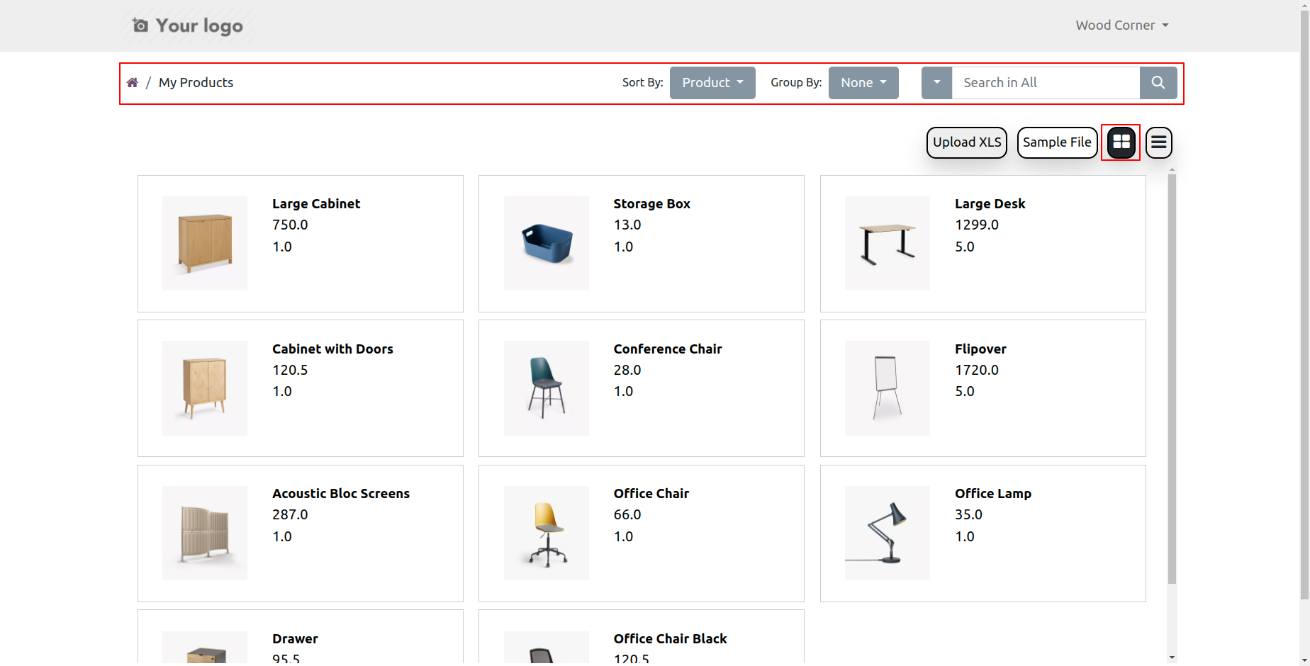Click the 1720.0 price value
1310x666 pixels.
pos(977,371)
